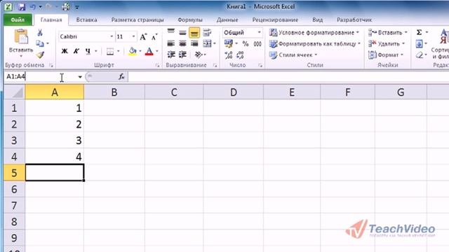Toggle italic formatting (К)
449x252 pixels.
76,51
